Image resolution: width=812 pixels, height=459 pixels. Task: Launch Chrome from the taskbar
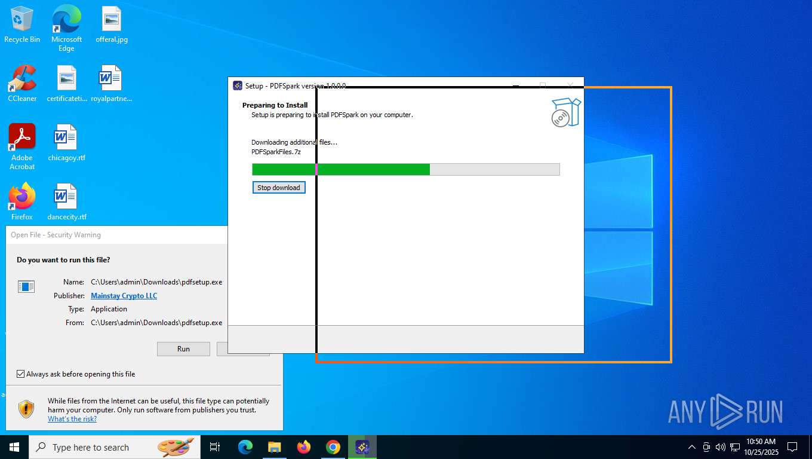point(333,447)
